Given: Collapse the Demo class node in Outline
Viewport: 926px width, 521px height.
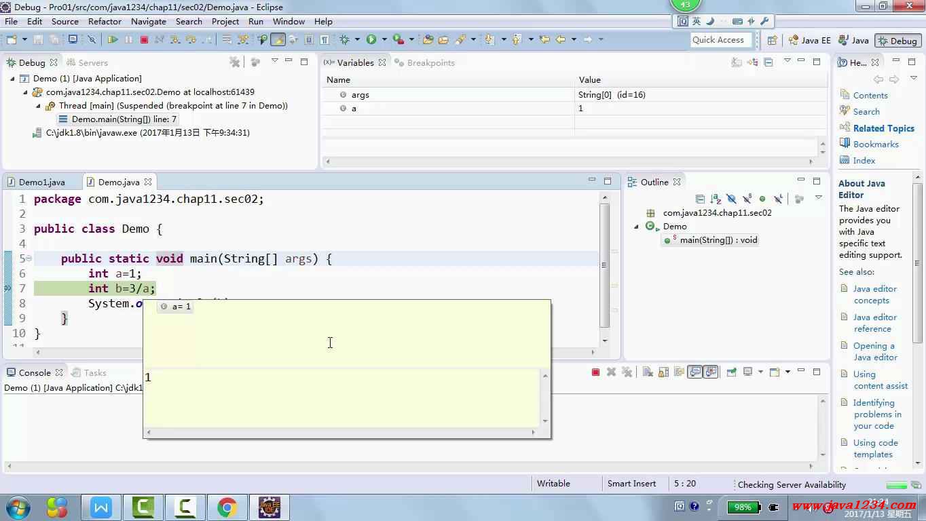Looking at the screenshot, I should tap(636, 227).
